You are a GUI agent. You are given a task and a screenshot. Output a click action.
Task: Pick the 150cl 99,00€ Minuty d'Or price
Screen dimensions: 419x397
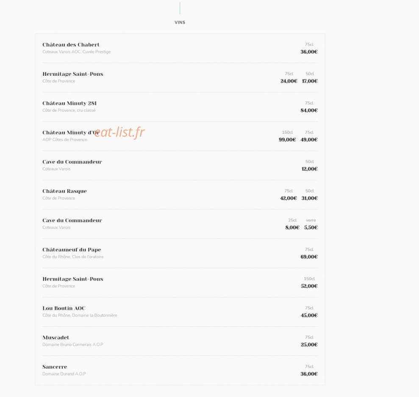click(287, 140)
